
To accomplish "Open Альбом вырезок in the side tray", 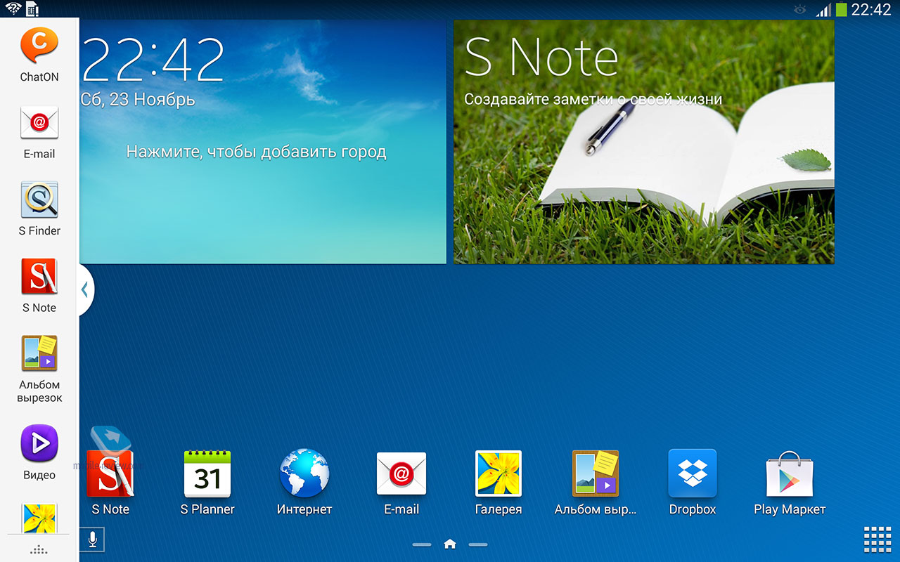I will 39,369.
